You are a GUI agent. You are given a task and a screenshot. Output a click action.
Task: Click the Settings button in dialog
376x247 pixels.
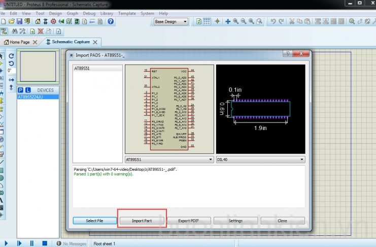[235, 221]
